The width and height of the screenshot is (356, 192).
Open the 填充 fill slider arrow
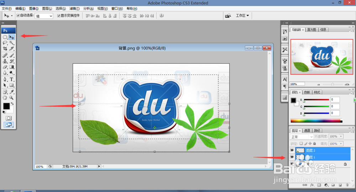click(341, 144)
